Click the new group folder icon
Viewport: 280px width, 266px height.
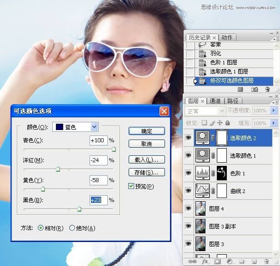coord(242,261)
